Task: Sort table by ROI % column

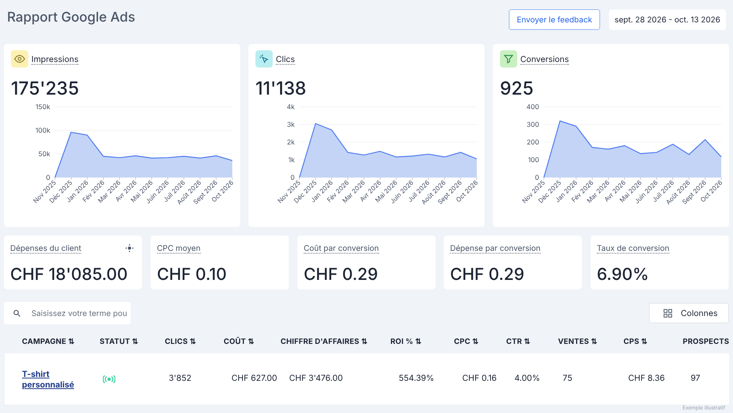Action: click(406, 341)
